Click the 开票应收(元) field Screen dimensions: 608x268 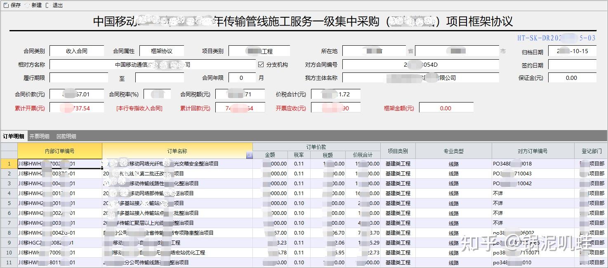tap(336, 108)
